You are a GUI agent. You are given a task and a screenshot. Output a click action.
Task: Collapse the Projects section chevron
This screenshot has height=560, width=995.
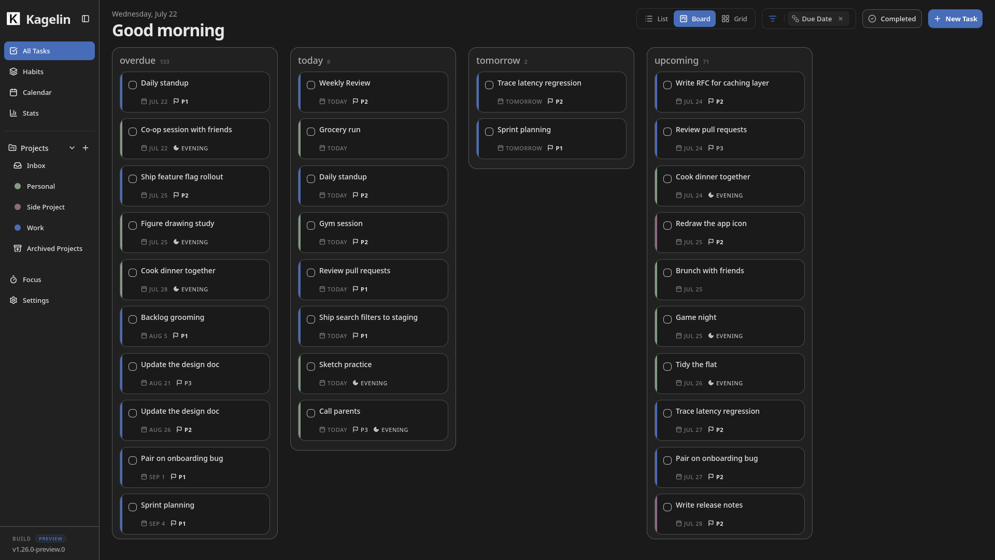(72, 148)
